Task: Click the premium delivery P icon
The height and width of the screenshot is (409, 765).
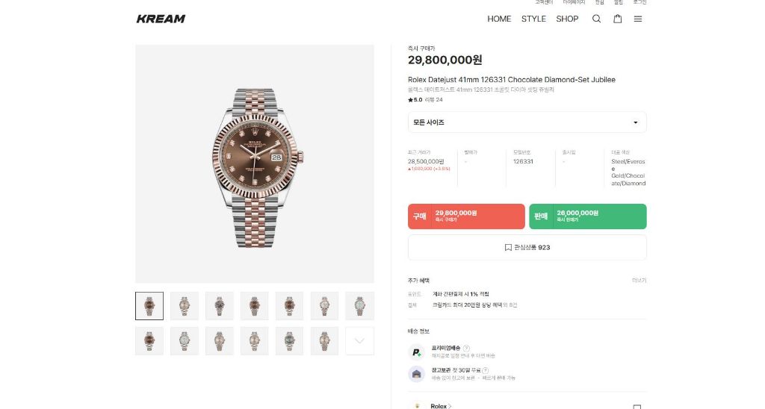Action: click(416, 352)
